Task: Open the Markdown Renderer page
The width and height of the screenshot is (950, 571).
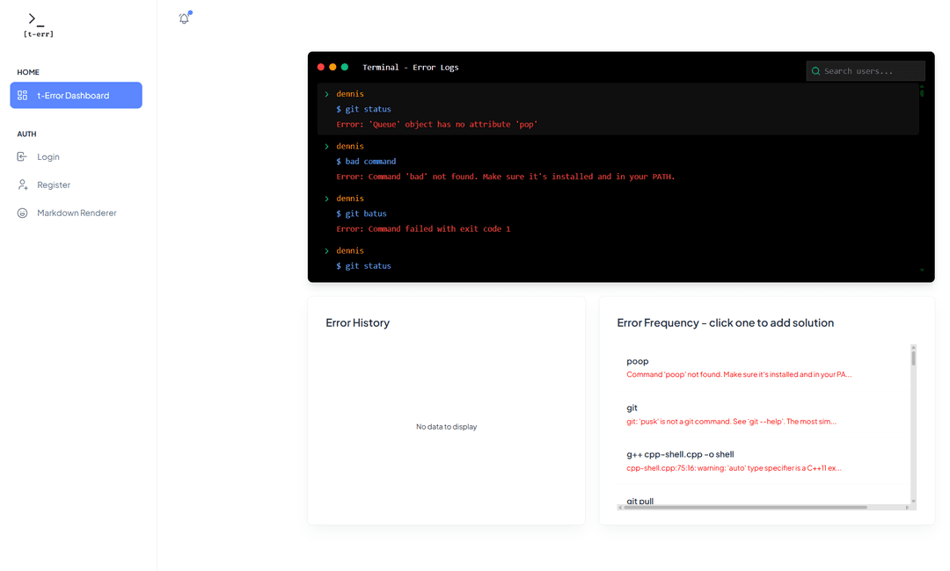Action: (77, 213)
